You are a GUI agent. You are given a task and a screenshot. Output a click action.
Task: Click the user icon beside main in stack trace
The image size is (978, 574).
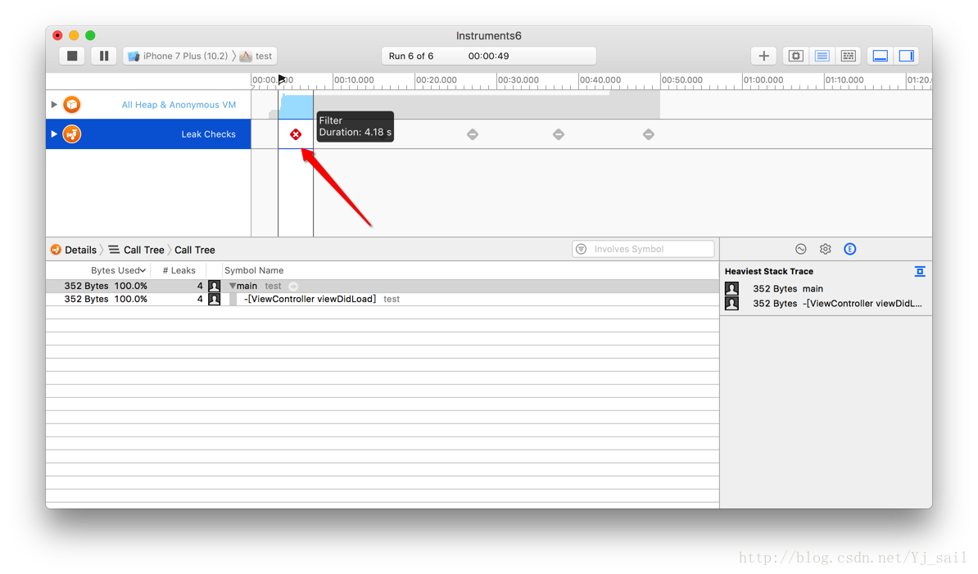731,288
